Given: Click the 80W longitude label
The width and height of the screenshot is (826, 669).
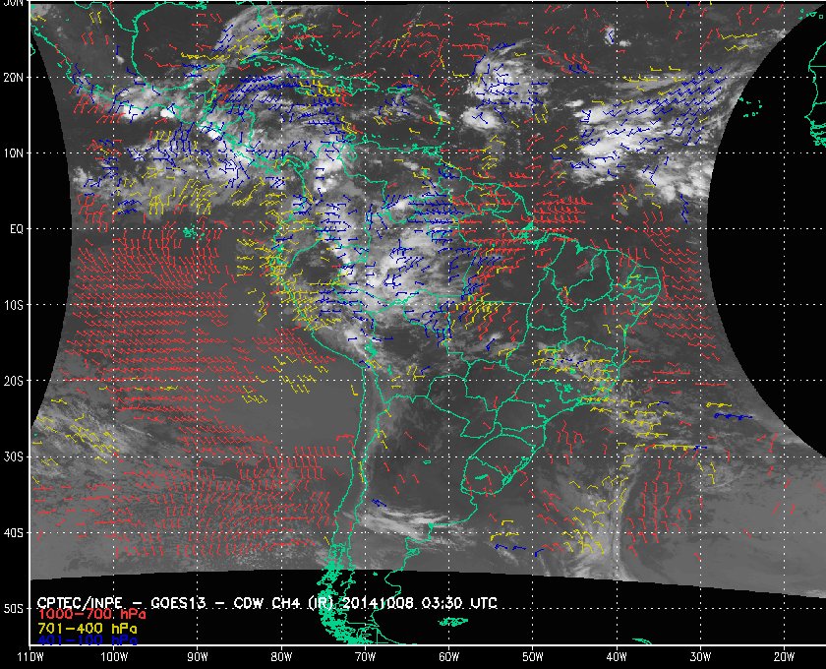Looking at the screenshot, I should click(x=281, y=656).
